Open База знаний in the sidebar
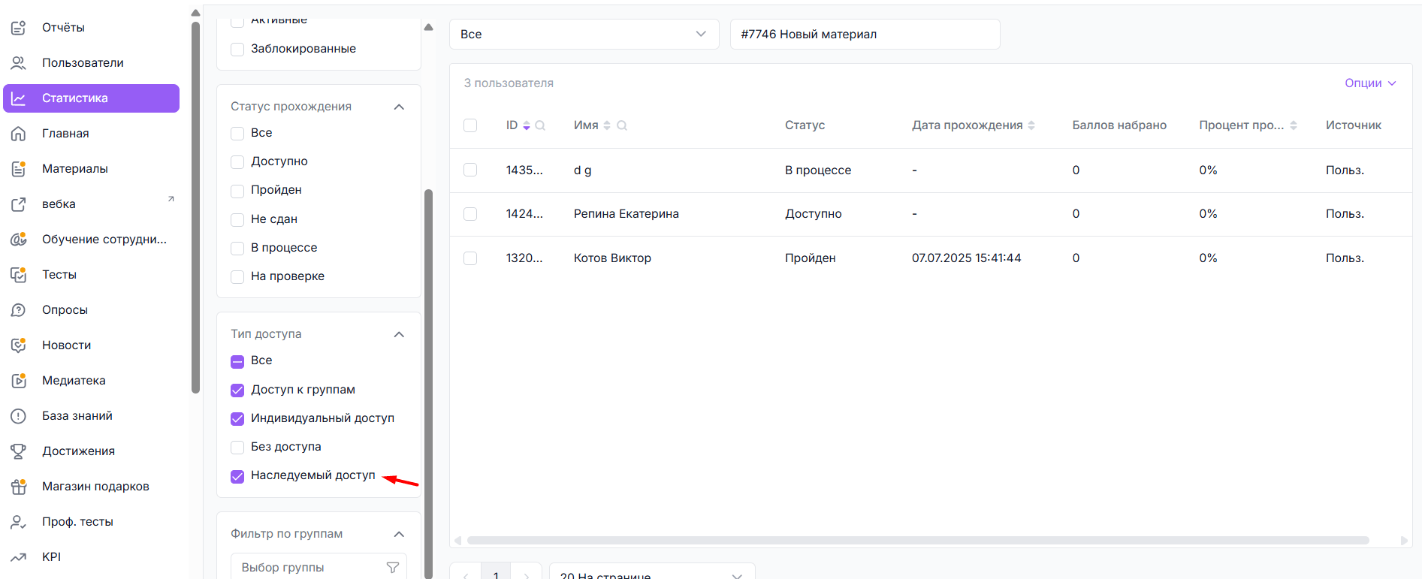 tap(91, 416)
